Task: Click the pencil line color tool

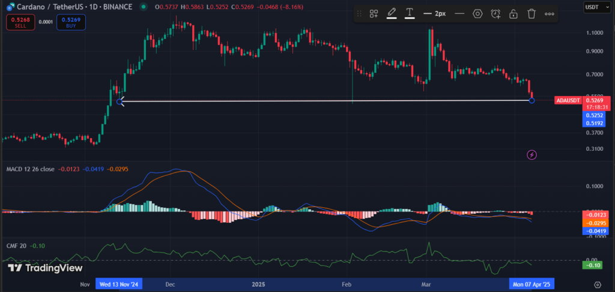Action: pos(392,13)
